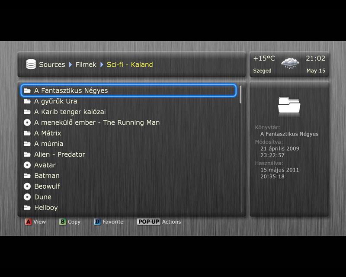Choose the Copy action label
346x277 pixels.
pos(74,222)
